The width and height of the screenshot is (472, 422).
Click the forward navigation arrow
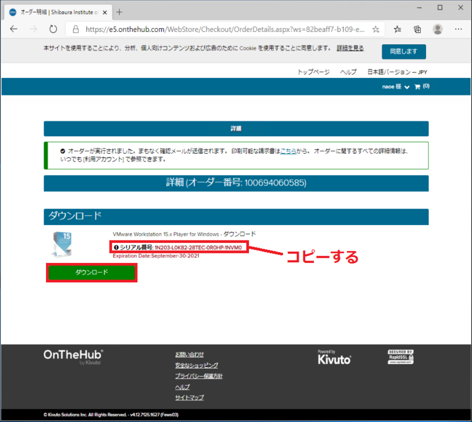34,29
